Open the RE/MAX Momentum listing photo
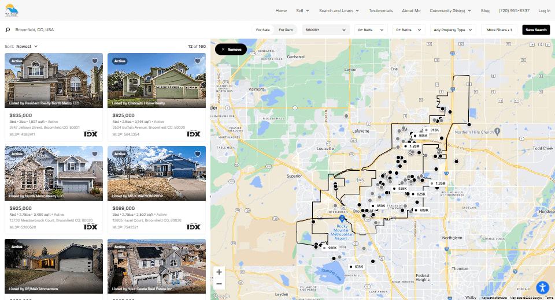This screenshot has width=555, height=300. pyautogui.click(x=54, y=267)
